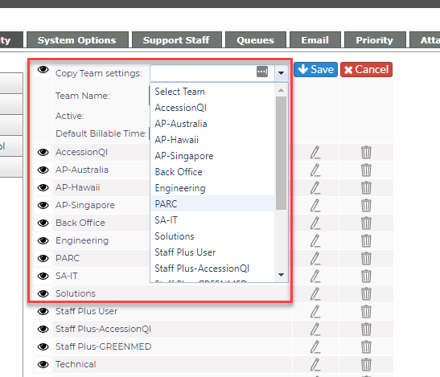Collapse the Copy Team settings dropdown arrow

[x=282, y=73]
